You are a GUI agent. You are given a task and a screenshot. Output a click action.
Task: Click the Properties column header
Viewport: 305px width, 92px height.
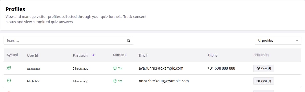pos(261,55)
